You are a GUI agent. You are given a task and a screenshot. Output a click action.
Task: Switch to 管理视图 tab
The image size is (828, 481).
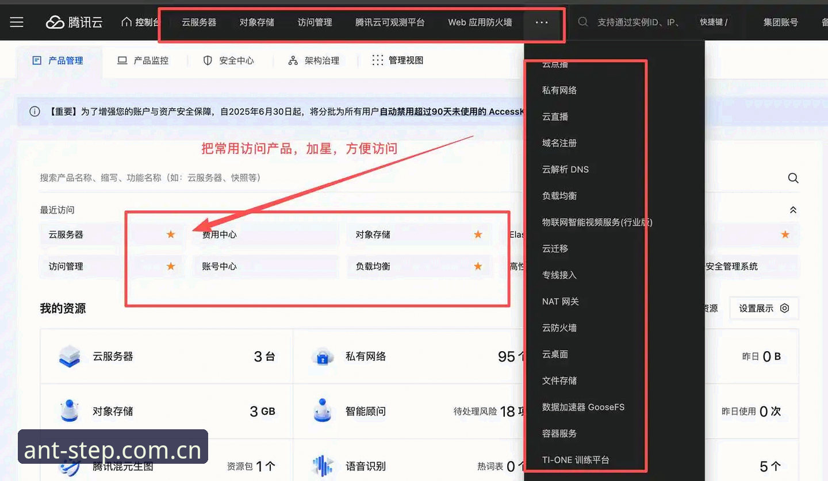coord(397,60)
